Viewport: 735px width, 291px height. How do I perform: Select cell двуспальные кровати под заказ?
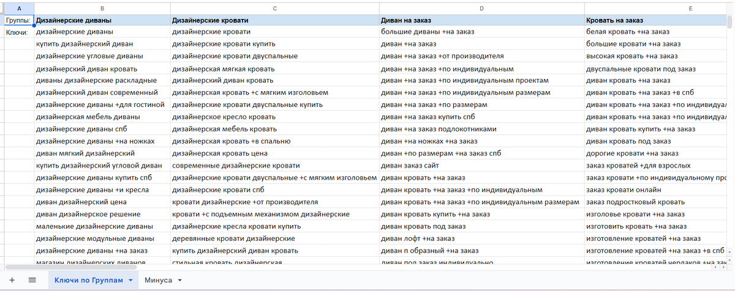point(655,68)
